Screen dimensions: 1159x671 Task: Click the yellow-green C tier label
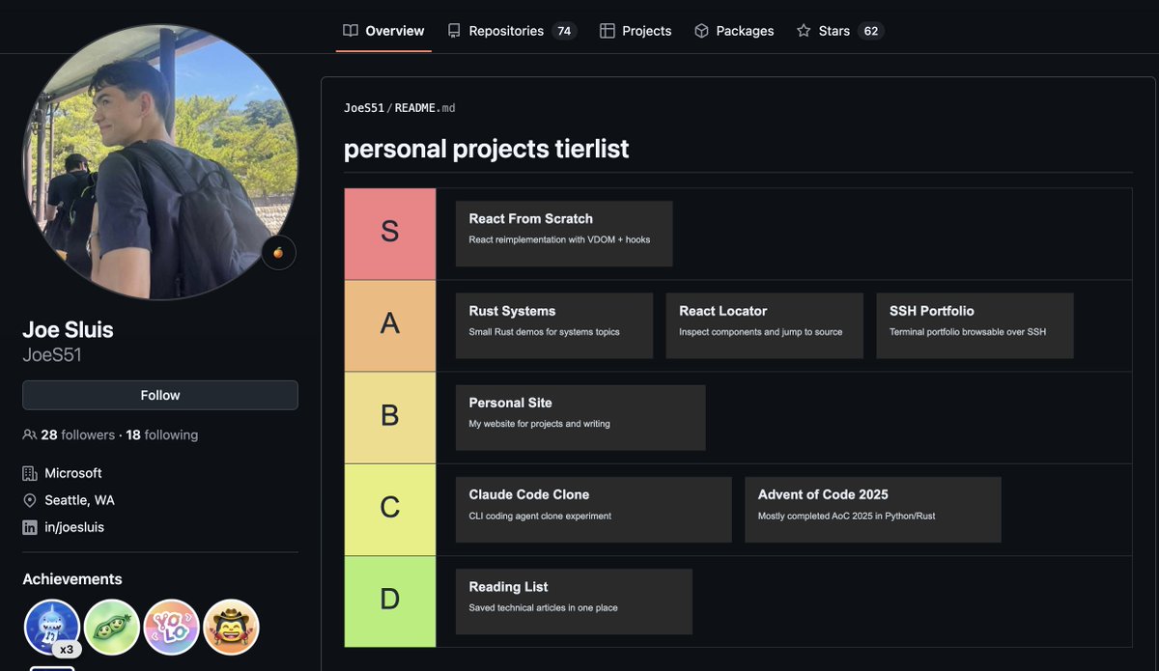pos(390,509)
